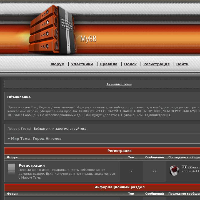Click Войти in the top navigation
This screenshot has height=200, width=200.
tap(182, 64)
